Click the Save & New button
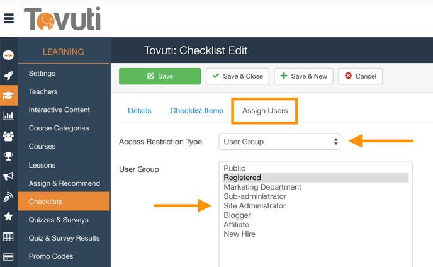The height and width of the screenshot is (267, 433). [303, 76]
